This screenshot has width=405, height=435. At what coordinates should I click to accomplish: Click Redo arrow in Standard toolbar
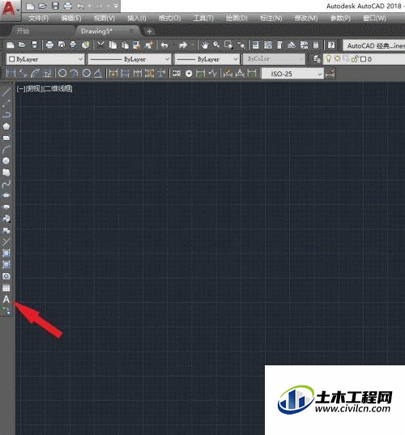pos(183,45)
